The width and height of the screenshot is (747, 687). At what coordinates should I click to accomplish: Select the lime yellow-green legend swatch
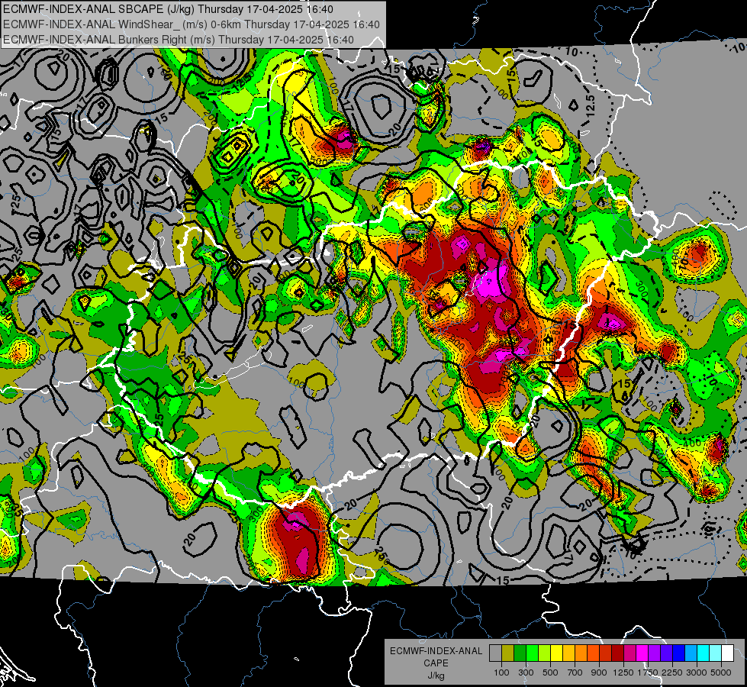point(544,653)
